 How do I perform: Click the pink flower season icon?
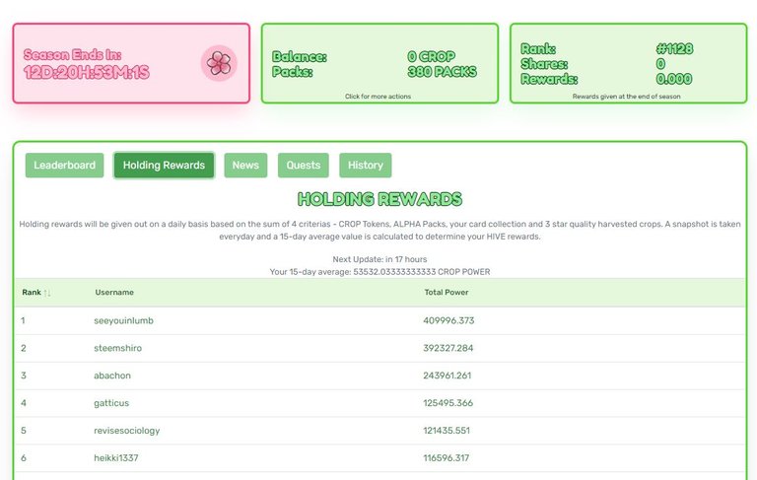point(219,63)
